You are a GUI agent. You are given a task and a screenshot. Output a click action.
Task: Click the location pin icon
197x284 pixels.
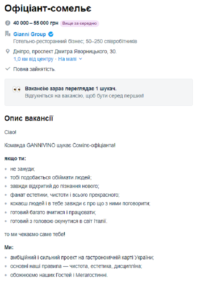[8, 52]
